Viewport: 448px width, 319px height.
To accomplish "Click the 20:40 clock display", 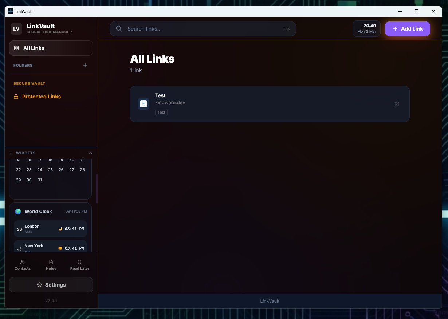I will (x=366, y=28).
